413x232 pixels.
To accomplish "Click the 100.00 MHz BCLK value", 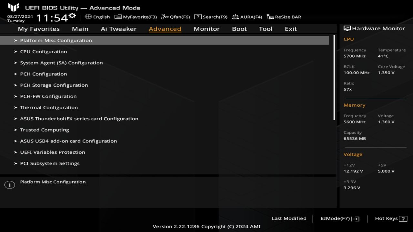I will (x=357, y=73).
